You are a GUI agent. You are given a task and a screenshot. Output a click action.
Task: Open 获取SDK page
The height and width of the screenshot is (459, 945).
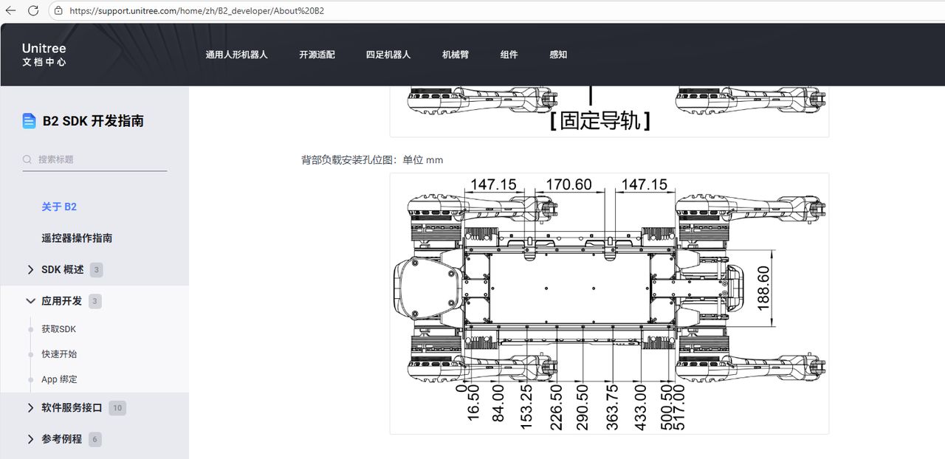[58, 329]
